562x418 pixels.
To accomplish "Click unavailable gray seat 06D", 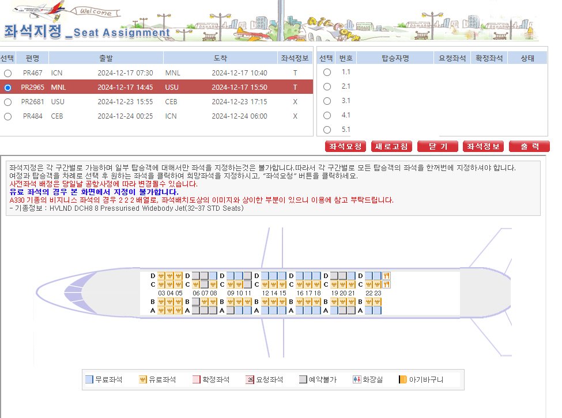I will tap(196, 276).
